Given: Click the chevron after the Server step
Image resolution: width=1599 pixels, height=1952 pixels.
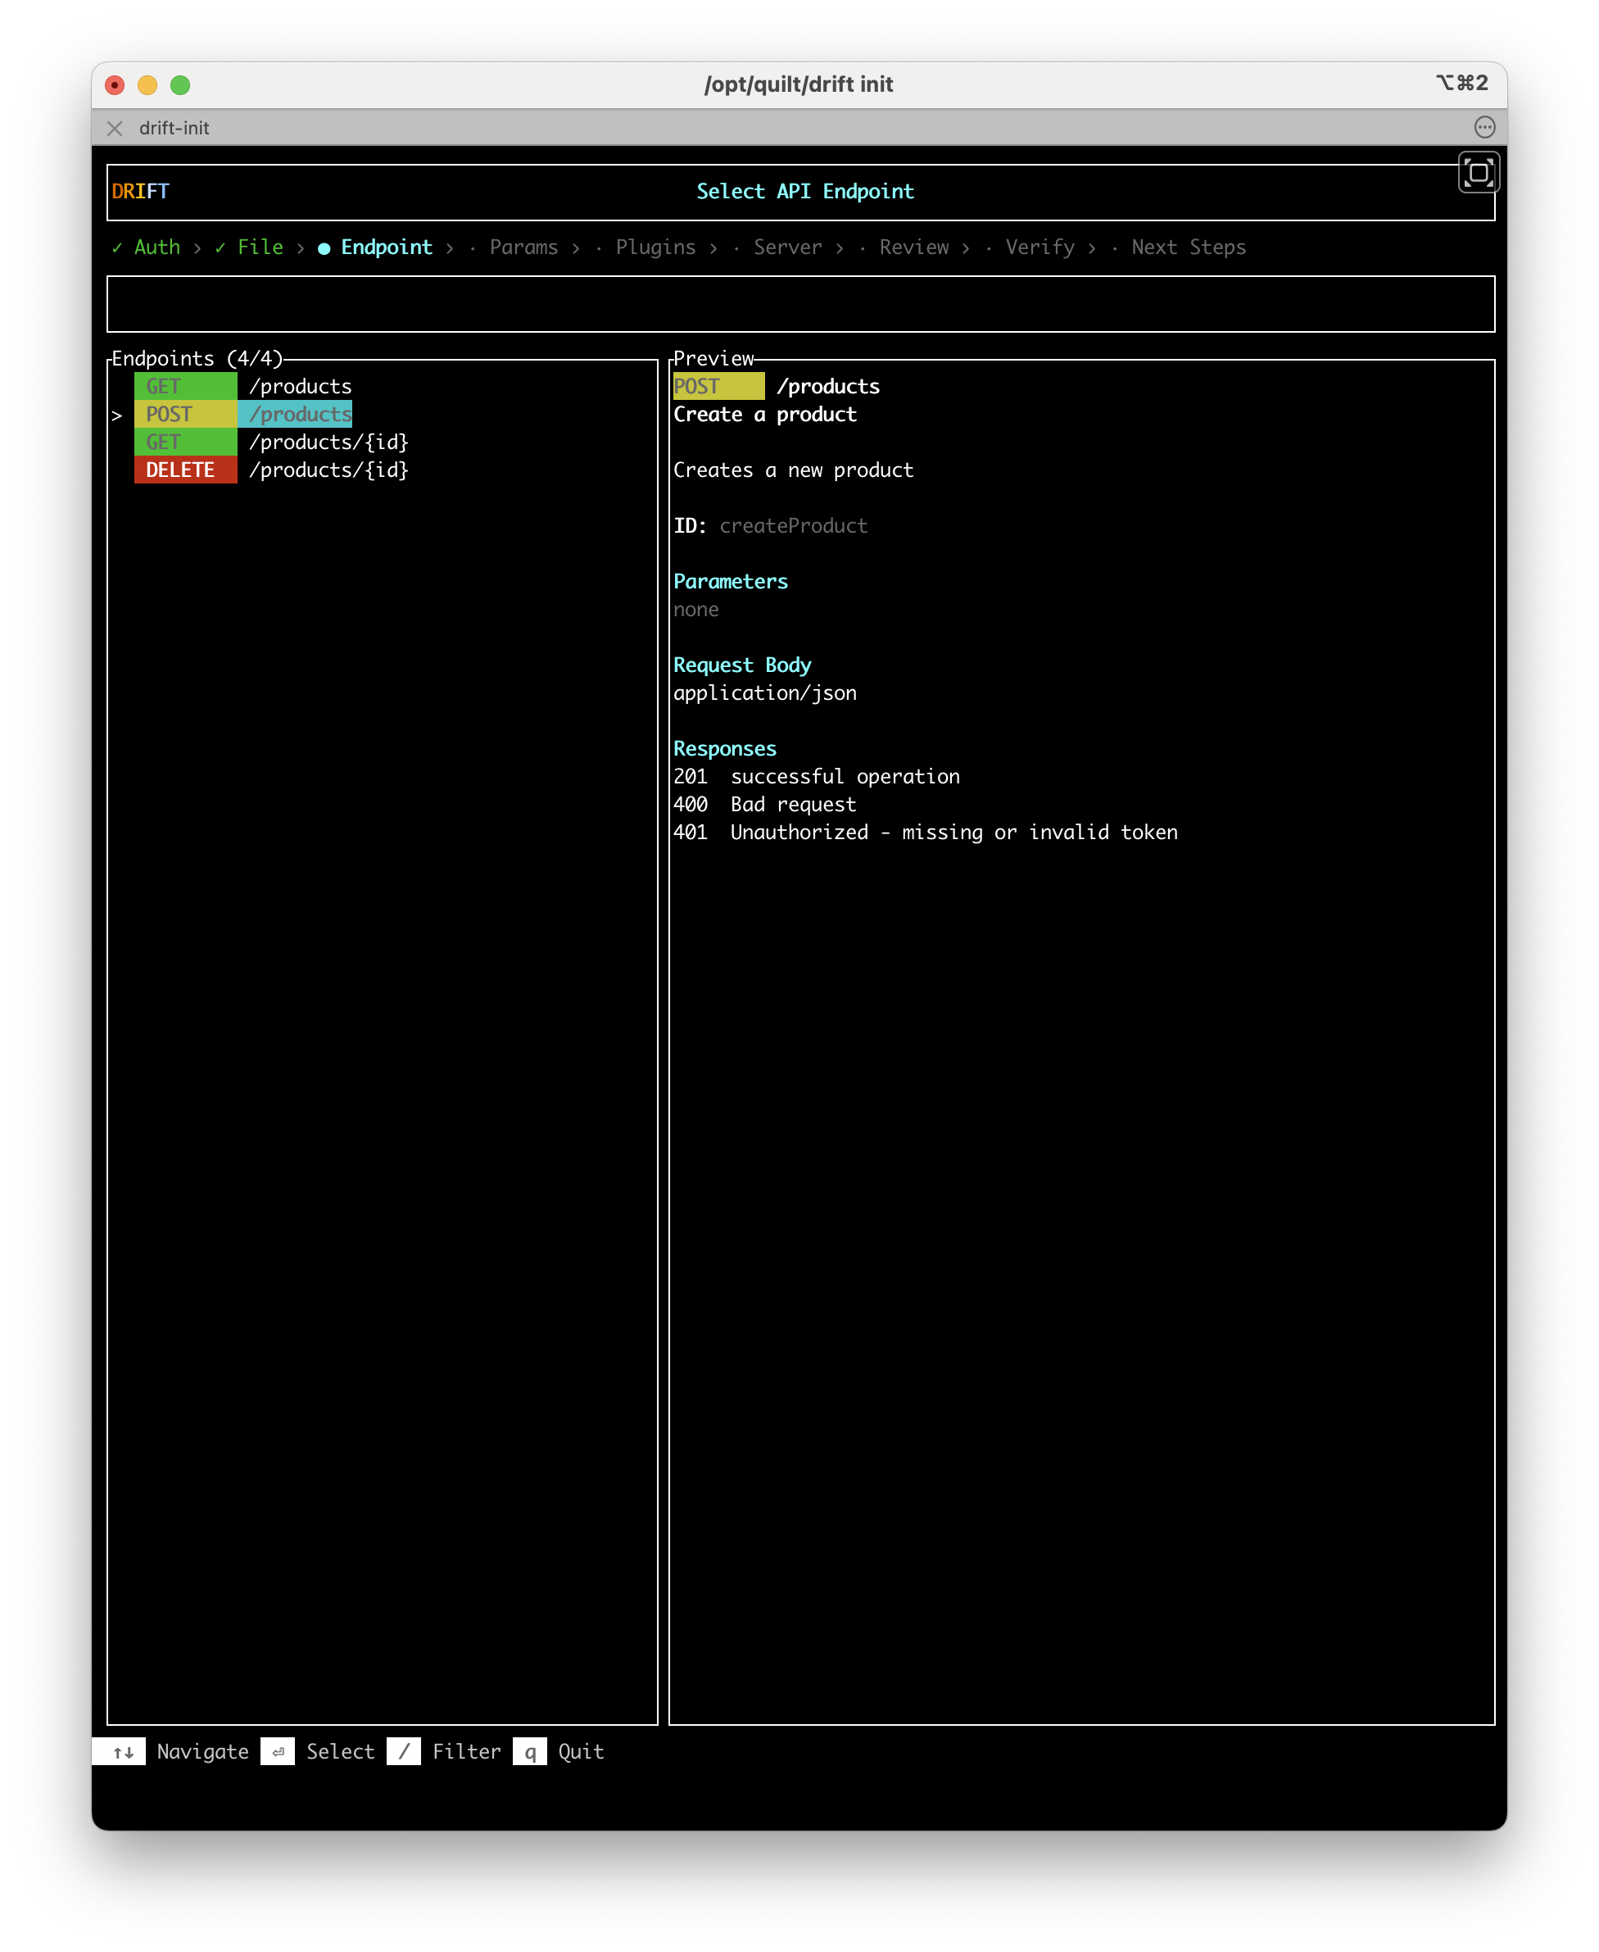Looking at the screenshot, I should pyautogui.click(x=840, y=247).
